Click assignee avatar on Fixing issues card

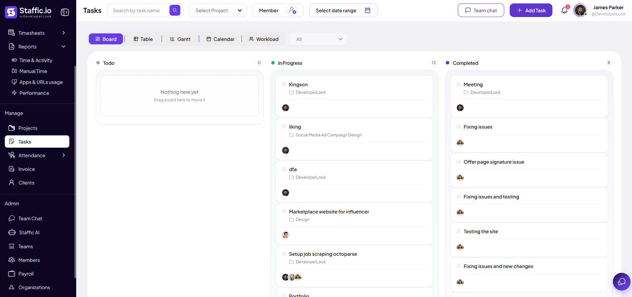460,143
